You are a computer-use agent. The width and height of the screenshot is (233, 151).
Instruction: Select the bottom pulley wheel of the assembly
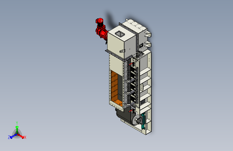pos(135,120)
